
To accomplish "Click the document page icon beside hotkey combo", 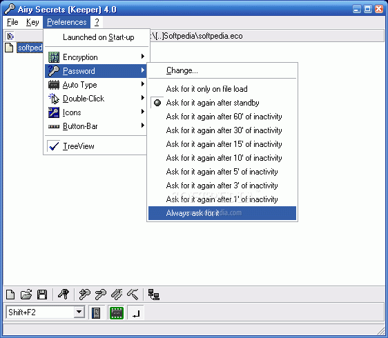I will 96,313.
